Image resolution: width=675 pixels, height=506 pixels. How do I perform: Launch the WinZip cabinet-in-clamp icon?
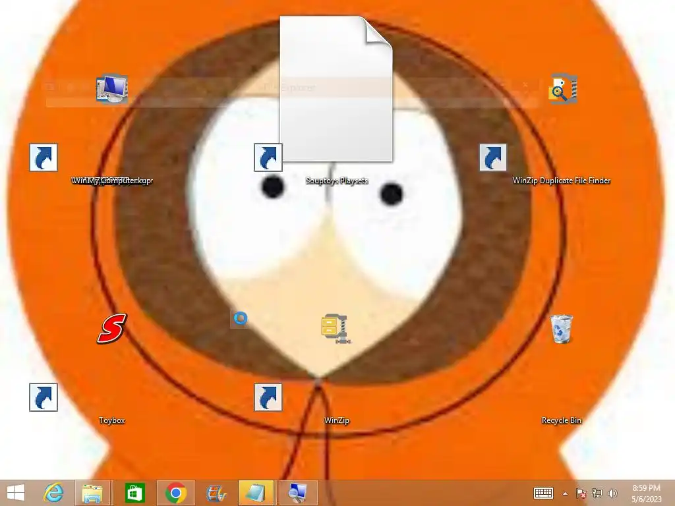[336, 329]
